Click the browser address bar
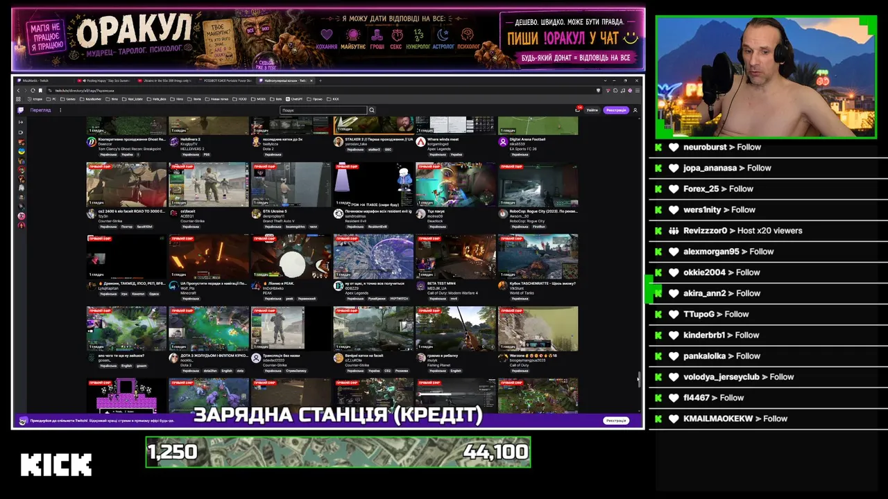This screenshot has height=499, width=888. tap(323, 90)
